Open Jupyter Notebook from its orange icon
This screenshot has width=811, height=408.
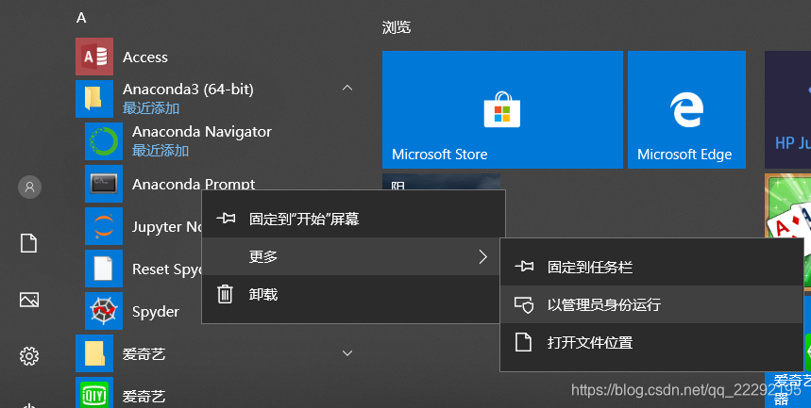pyautogui.click(x=104, y=226)
